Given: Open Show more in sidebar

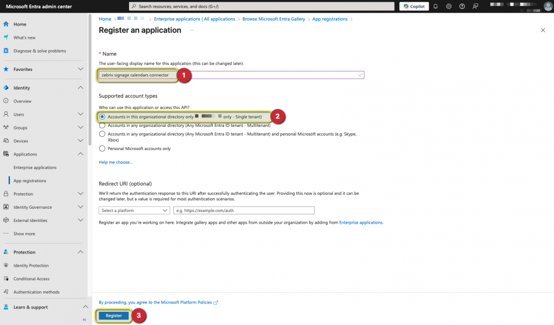Looking at the screenshot, I should (x=24, y=234).
